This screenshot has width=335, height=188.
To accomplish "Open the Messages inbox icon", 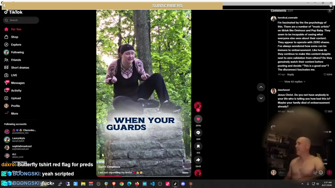I will tap(6, 83).
